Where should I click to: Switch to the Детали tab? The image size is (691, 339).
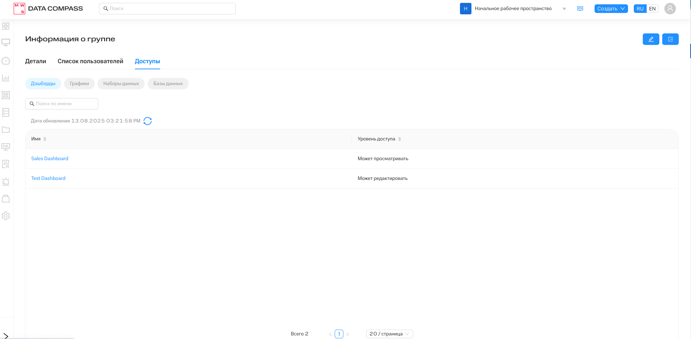click(36, 61)
